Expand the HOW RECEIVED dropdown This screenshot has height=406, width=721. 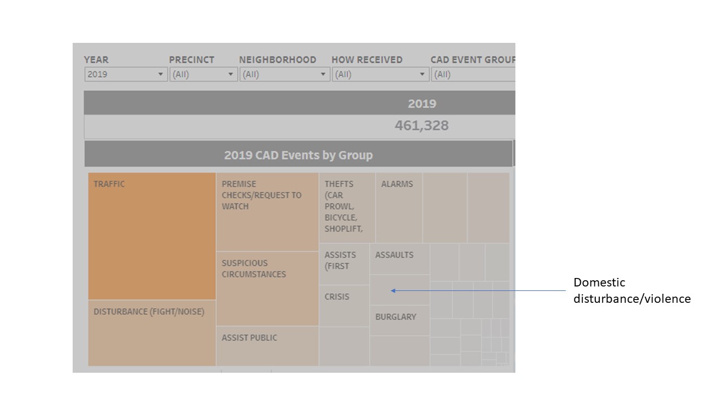coord(380,74)
